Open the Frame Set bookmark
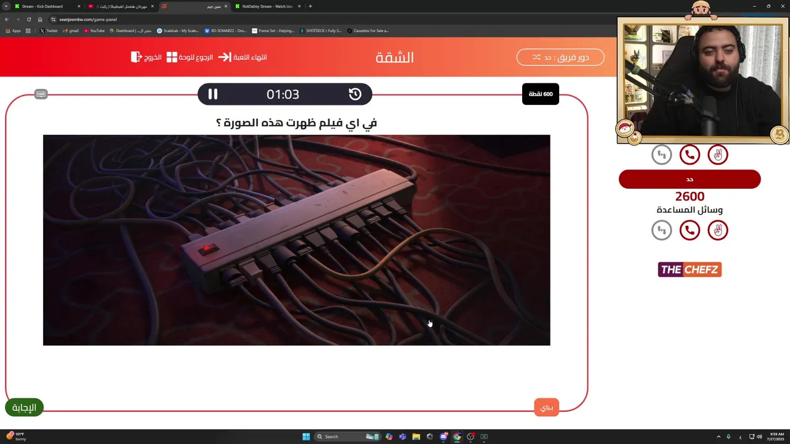 pyautogui.click(x=273, y=30)
